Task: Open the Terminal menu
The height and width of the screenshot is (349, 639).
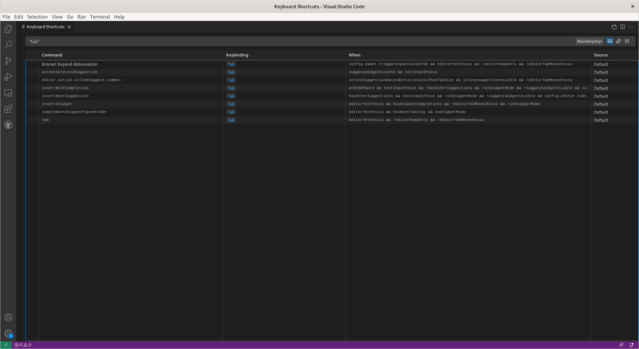Action: pyautogui.click(x=100, y=17)
